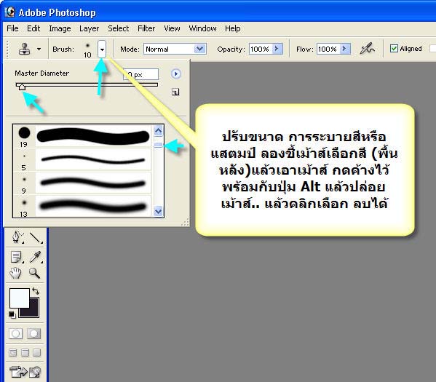
Task: Open the foreground color swatch
Action: pos(19,298)
